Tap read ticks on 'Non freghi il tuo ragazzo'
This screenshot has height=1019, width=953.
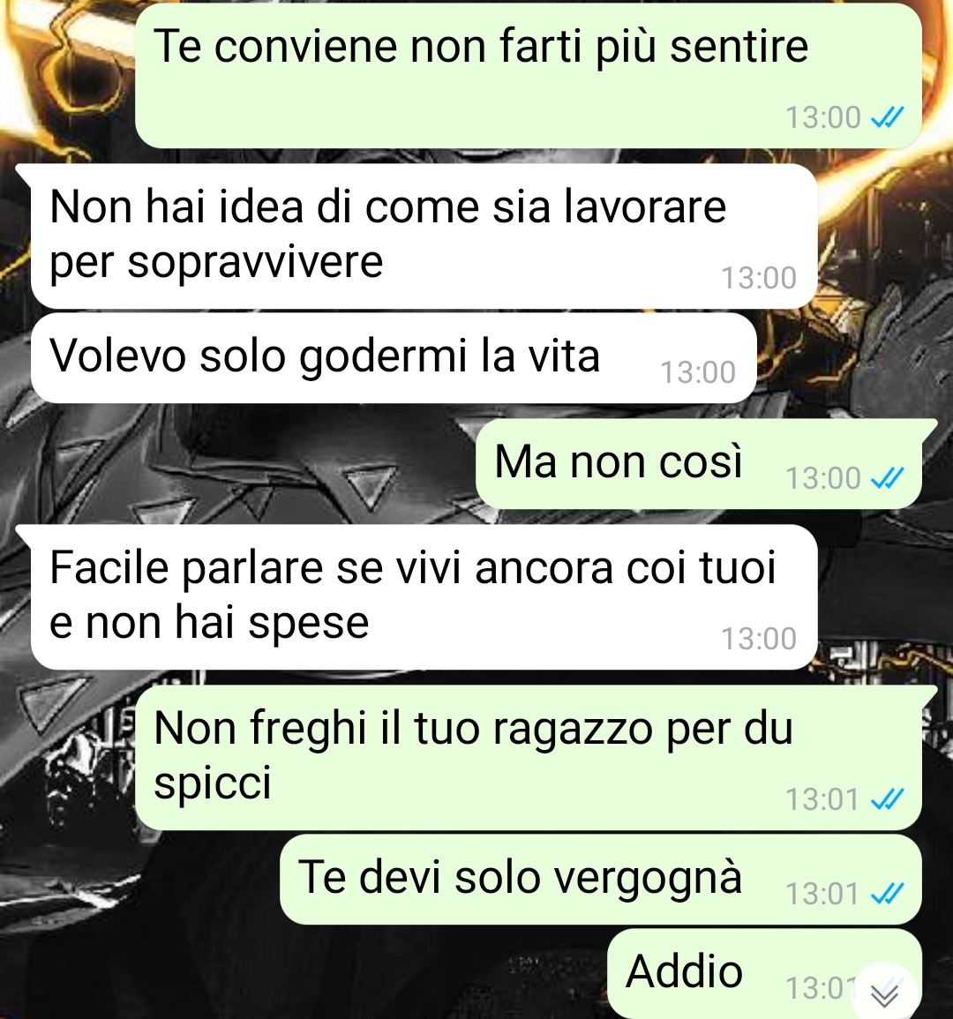[887, 798]
